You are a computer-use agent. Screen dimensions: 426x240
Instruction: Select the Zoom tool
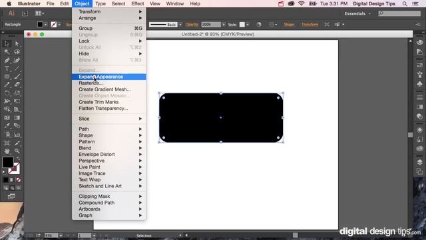click(17, 151)
